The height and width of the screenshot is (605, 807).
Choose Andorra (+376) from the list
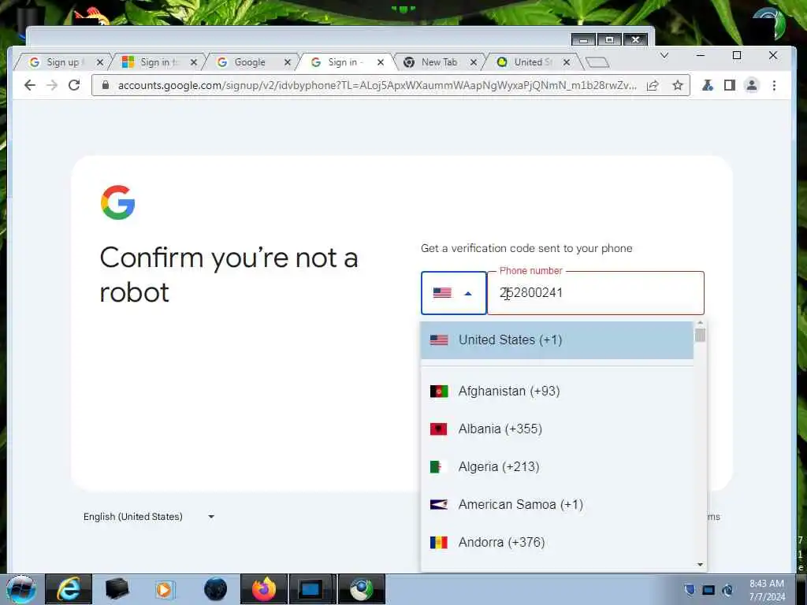pyautogui.click(x=557, y=542)
